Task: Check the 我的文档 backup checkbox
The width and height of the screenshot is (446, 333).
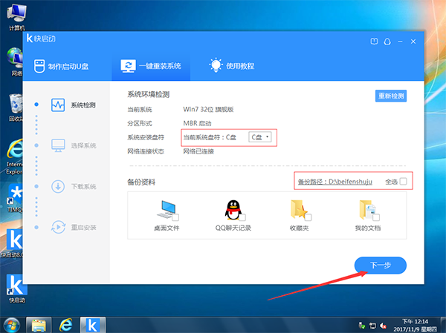Action: (x=377, y=217)
